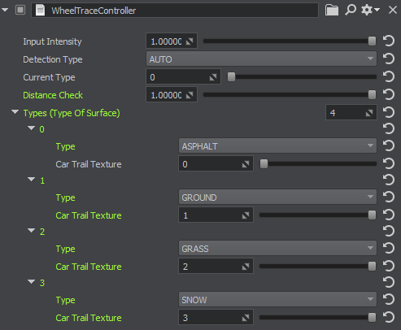Click the magnifier search icon in header

(351, 11)
